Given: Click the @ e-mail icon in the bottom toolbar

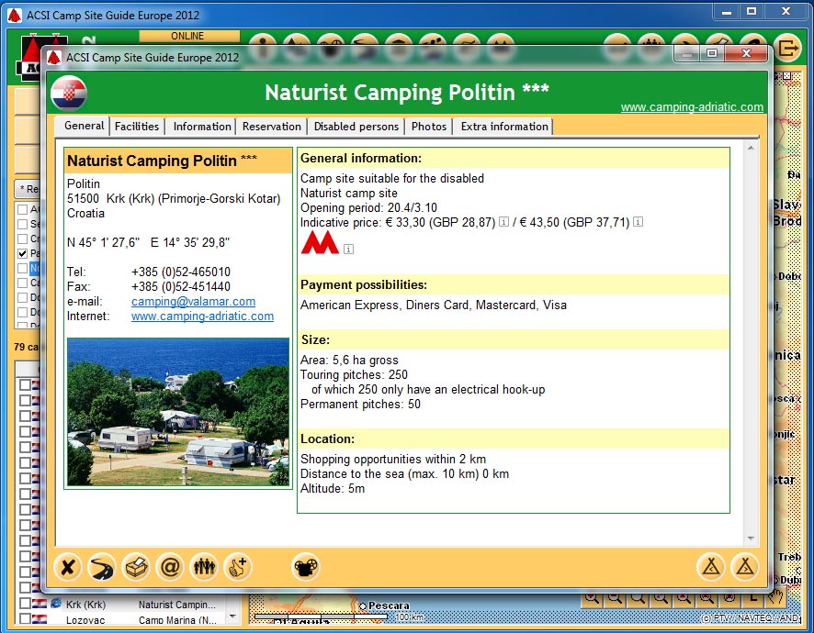Looking at the screenshot, I should [x=170, y=567].
